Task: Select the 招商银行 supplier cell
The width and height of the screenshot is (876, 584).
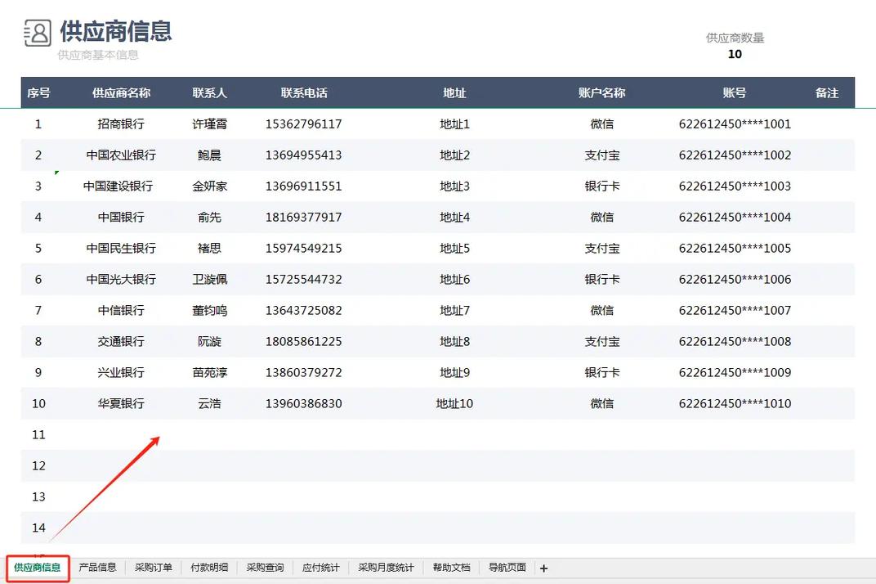Action: pos(121,124)
